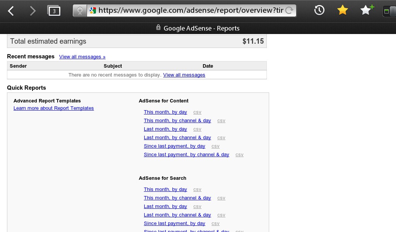Open browsing history clock icon
Image resolution: width=396 pixels, height=232 pixels.
point(319,10)
